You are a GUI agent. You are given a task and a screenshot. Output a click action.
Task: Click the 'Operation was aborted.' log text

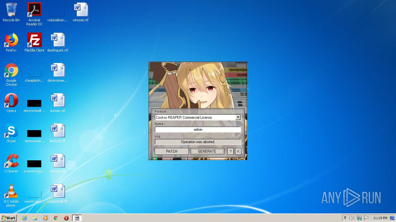tap(198, 142)
